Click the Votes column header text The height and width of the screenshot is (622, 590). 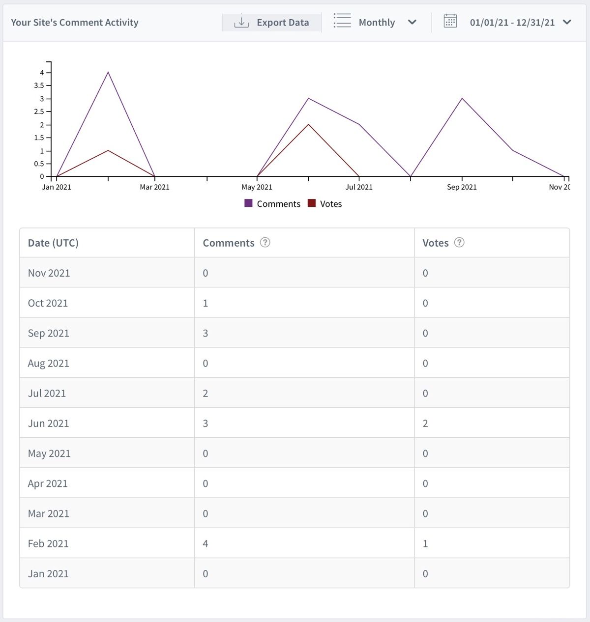(436, 243)
